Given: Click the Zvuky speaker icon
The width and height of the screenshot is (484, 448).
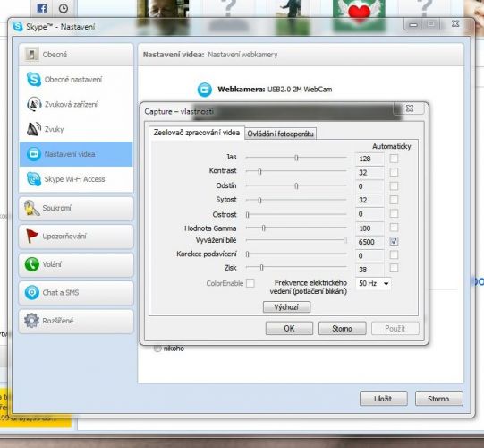Looking at the screenshot, I should tap(34, 129).
